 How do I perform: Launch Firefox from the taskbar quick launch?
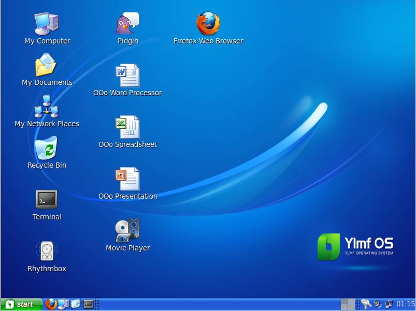point(51,304)
